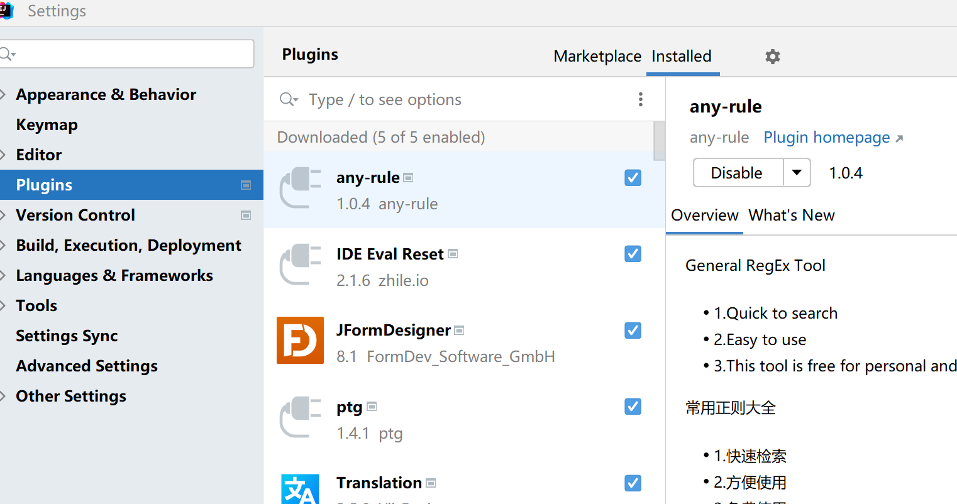Click the any-rule plugin plug icon
Image resolution: width=957 pixels, height=504 pixels.
pos(301,188)
